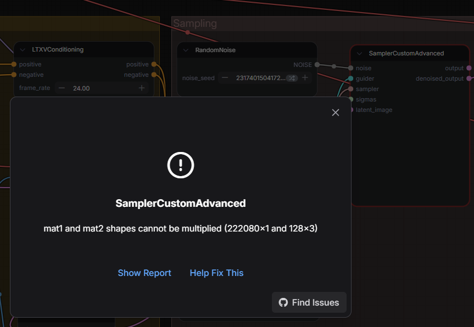Click the LTXVConditioning negative input socket
The image size is (474, 327).
(x=14, y=75)
